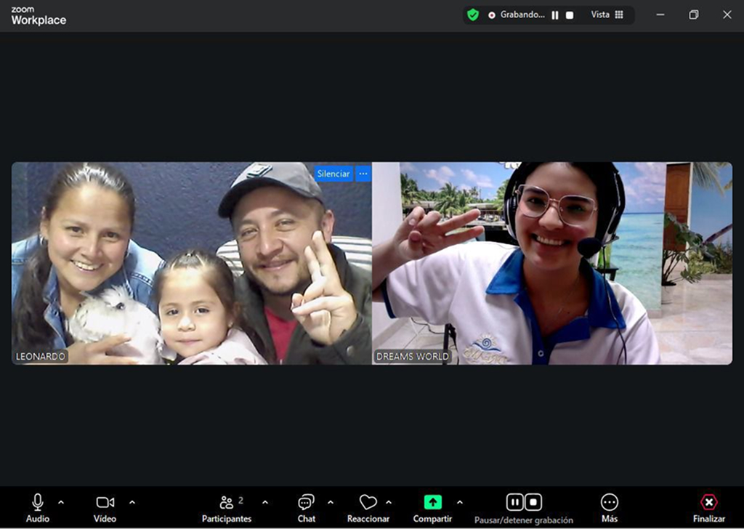744x529 pixels.
Task: Open Reaccionar heart reactions
Action: [x=368, y=502]
